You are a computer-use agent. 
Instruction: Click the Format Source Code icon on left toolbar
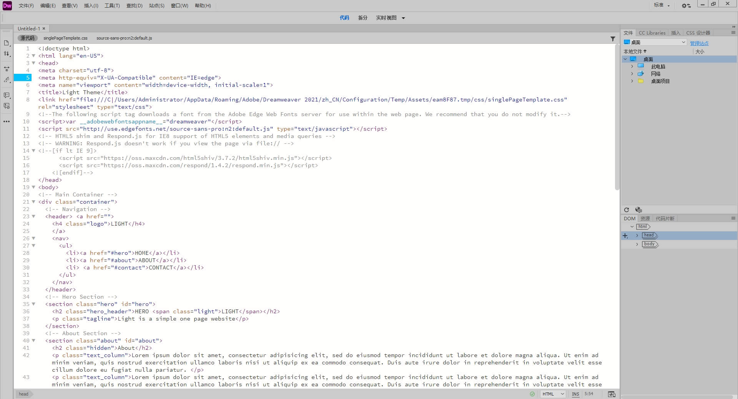pos(7,80)
